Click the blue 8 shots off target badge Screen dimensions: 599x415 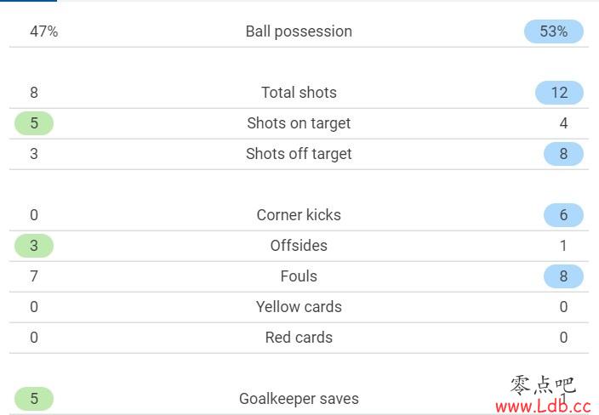pyautogui.click(x=563, y=154)
